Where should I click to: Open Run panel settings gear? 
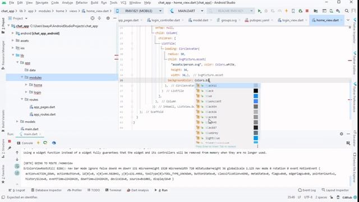click(342, 134)
